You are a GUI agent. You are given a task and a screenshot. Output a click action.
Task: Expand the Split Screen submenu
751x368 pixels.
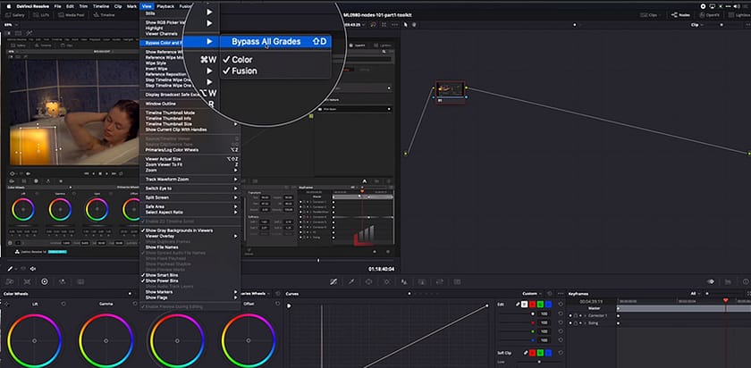[x=190, y=197]
